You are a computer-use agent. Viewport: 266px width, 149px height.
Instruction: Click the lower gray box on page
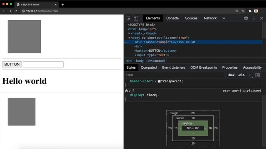coord(22,112)
